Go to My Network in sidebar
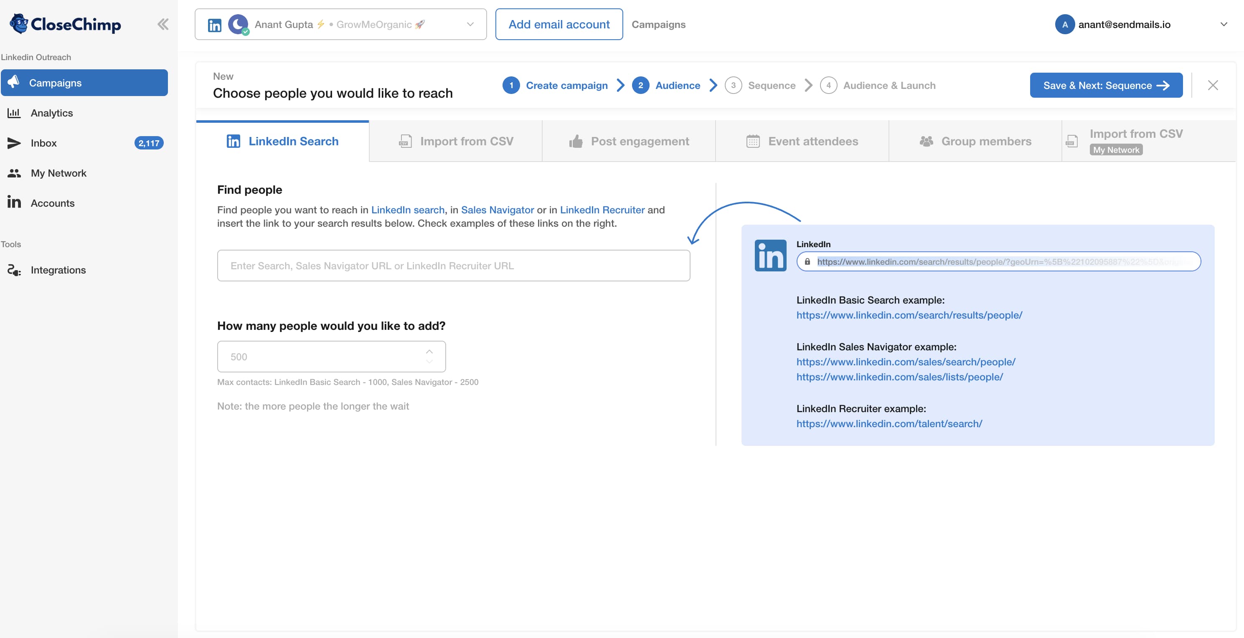1244x638 pixels. (58, 173)
